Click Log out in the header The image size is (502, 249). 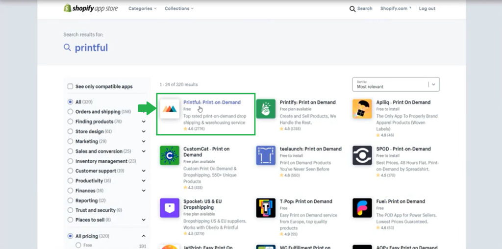coord(427,9)
